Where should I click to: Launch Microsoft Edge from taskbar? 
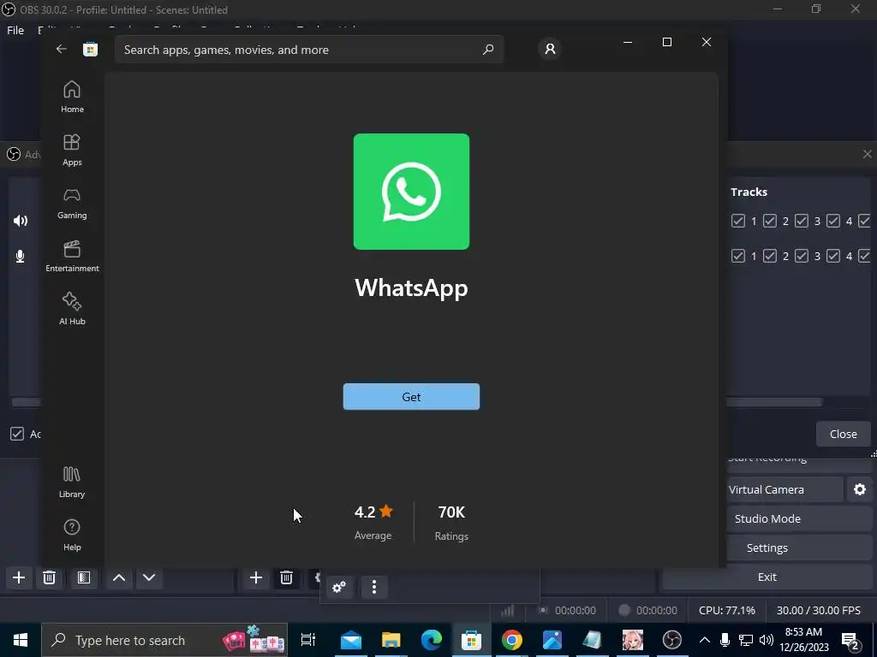coord(432,640)
